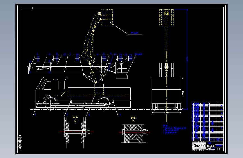The height and width of the screenshot is (158, 243).
Task: Select part number 14 callout
Action: [x=115, y=54]
